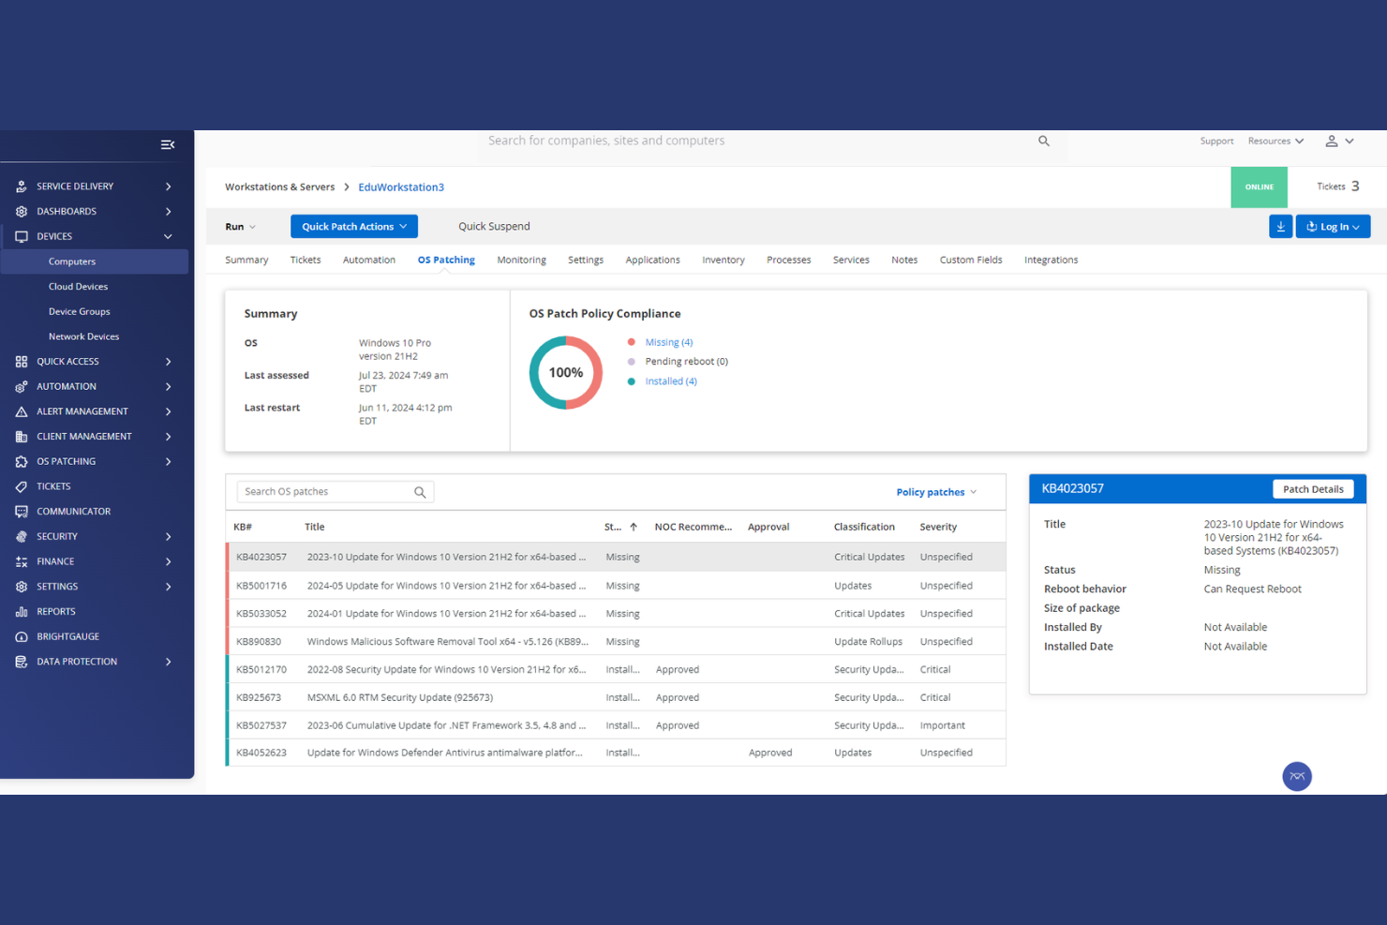The width and height of the screenshot is (1387, 925).
Task: Click the Communicator chat icon
Action: (x=21, y=512)
